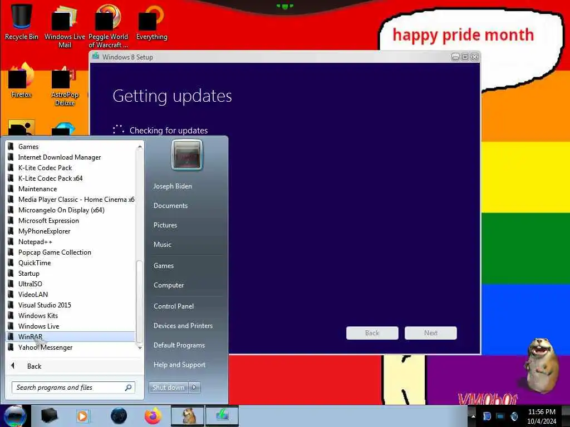This screenshot has width=570, height=427.
Task: Open the Everything desktop icon
Action: click(x=151, y=22)
